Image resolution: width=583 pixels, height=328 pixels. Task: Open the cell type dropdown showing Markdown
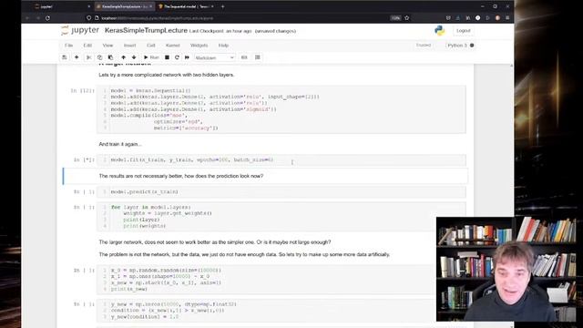215,57
